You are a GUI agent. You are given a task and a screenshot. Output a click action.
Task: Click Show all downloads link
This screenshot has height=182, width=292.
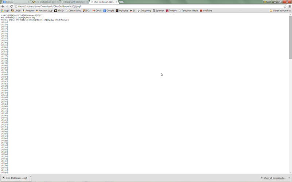[274, 178]
